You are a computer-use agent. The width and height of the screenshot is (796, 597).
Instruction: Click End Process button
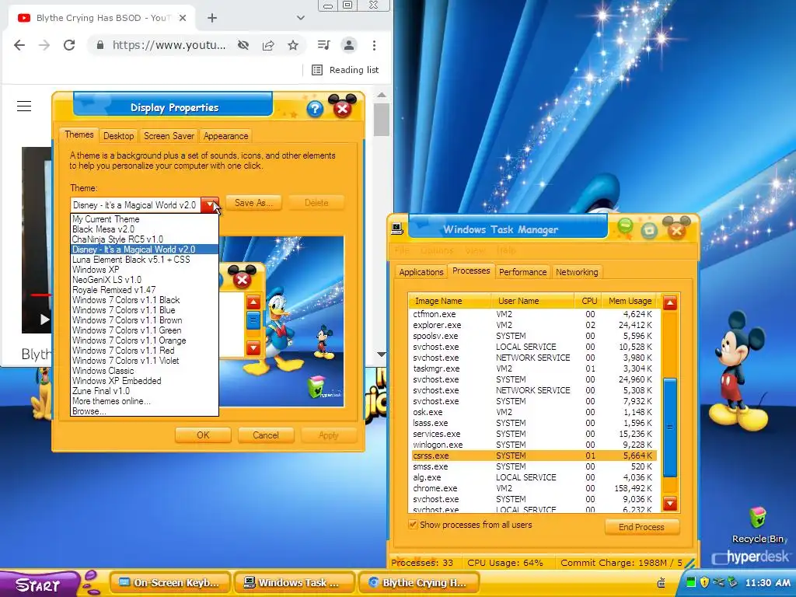(641, 527)
